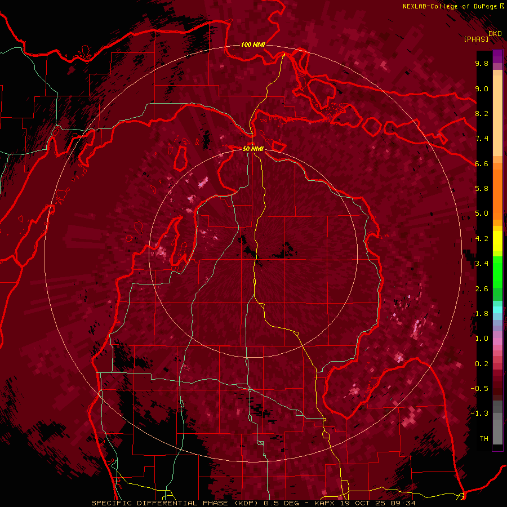Click the 7.4 value on the scale
The image size is (507, 507).
pyautogui.click(x=482, y=139)
